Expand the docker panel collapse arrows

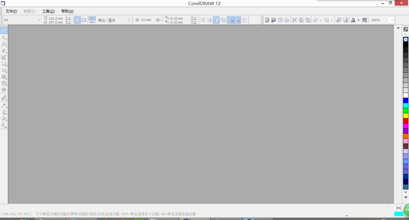point(398,28)
